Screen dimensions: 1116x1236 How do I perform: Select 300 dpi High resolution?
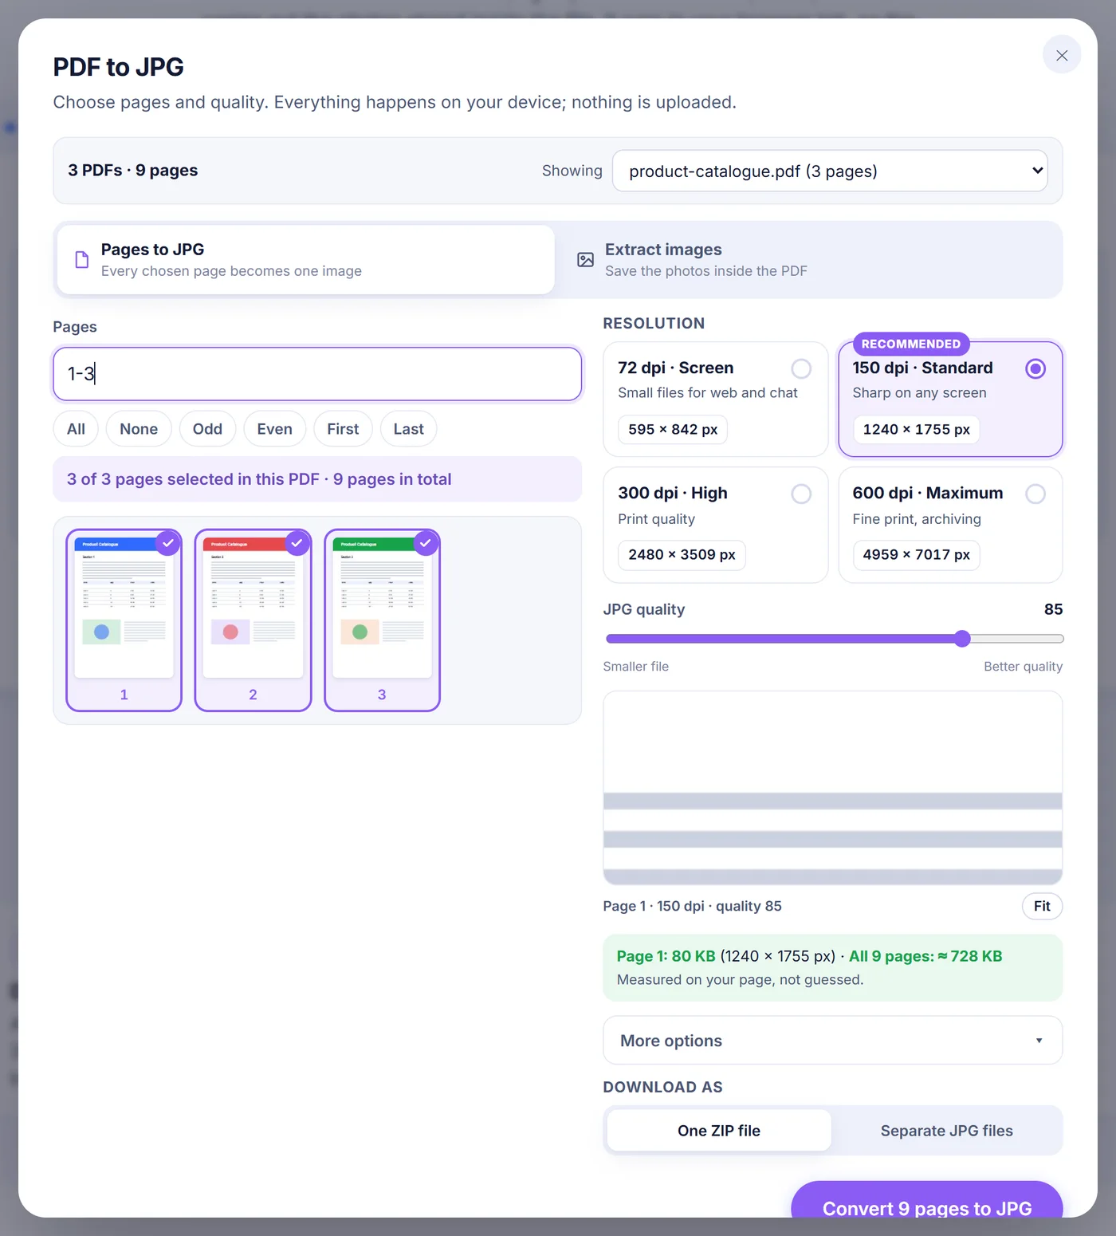click(x=715, y=525)
